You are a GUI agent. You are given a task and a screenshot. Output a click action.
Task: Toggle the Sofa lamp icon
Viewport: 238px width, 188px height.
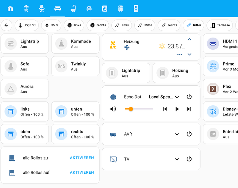click(11, 66)
